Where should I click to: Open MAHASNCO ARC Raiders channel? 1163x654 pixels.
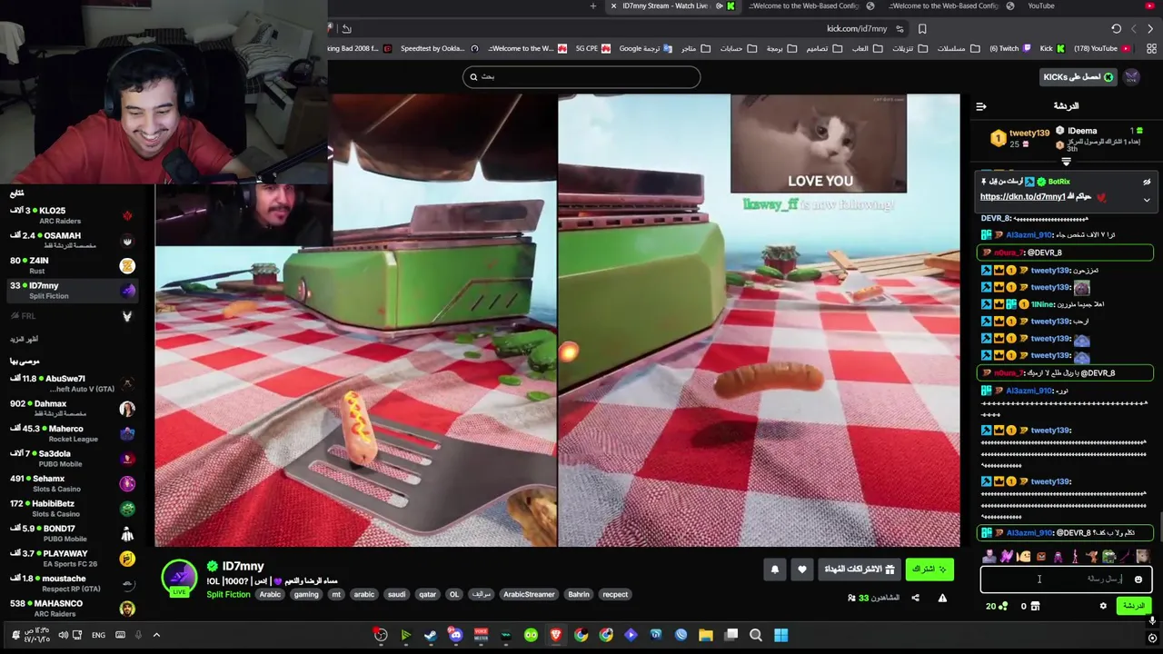pos(71,608)
